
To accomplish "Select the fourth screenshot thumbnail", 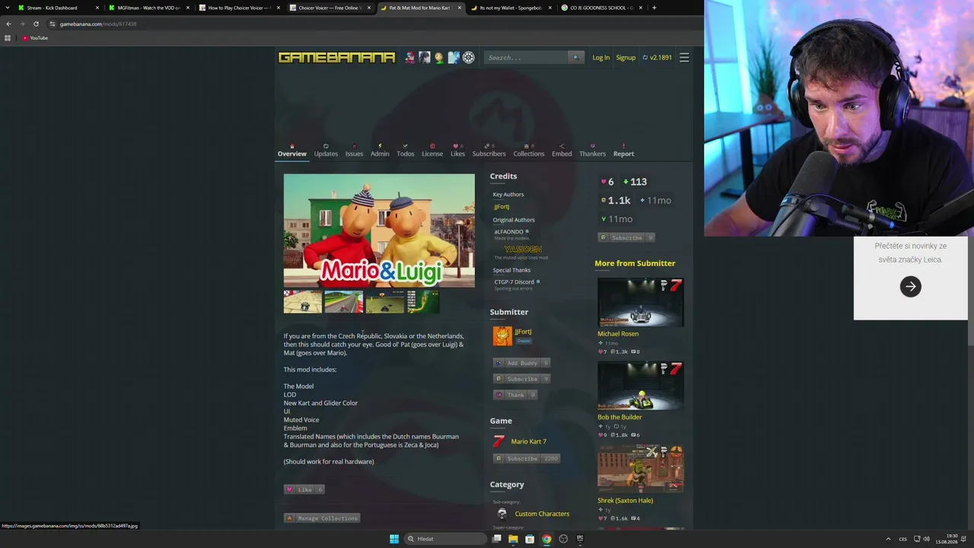I will point(423,301).
